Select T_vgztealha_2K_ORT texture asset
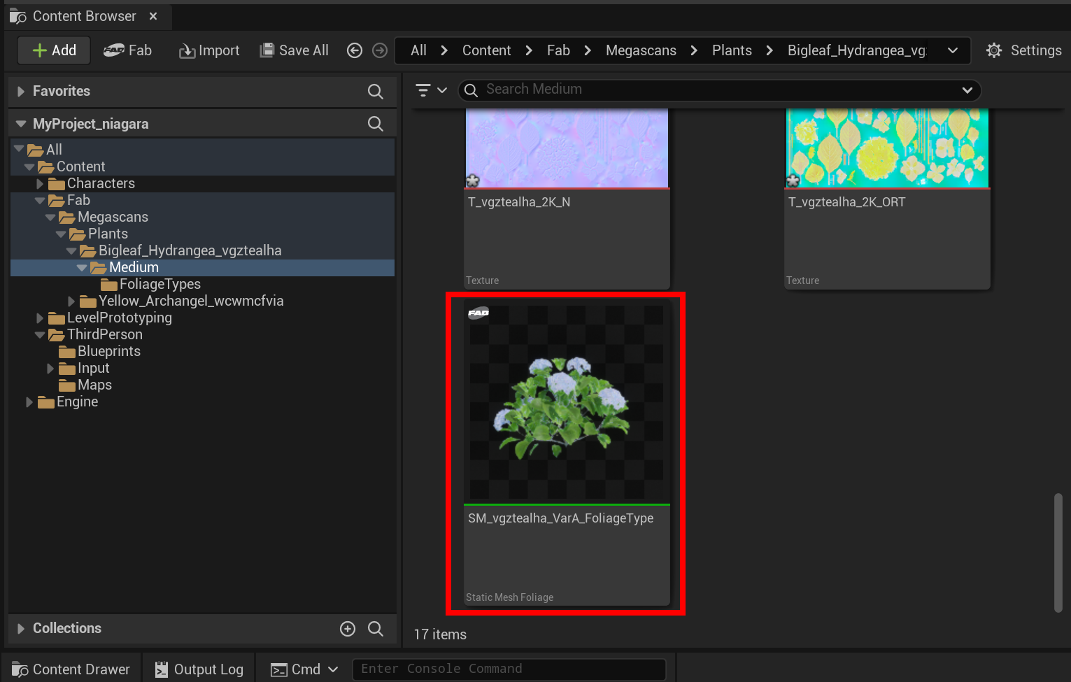The width and height of the screenshot is (1071, 682). point(887,199)
